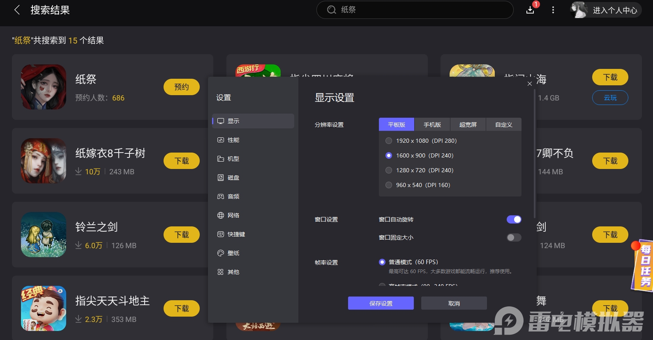Click the keyboard icon beside 快捷键

click(221, 234)
